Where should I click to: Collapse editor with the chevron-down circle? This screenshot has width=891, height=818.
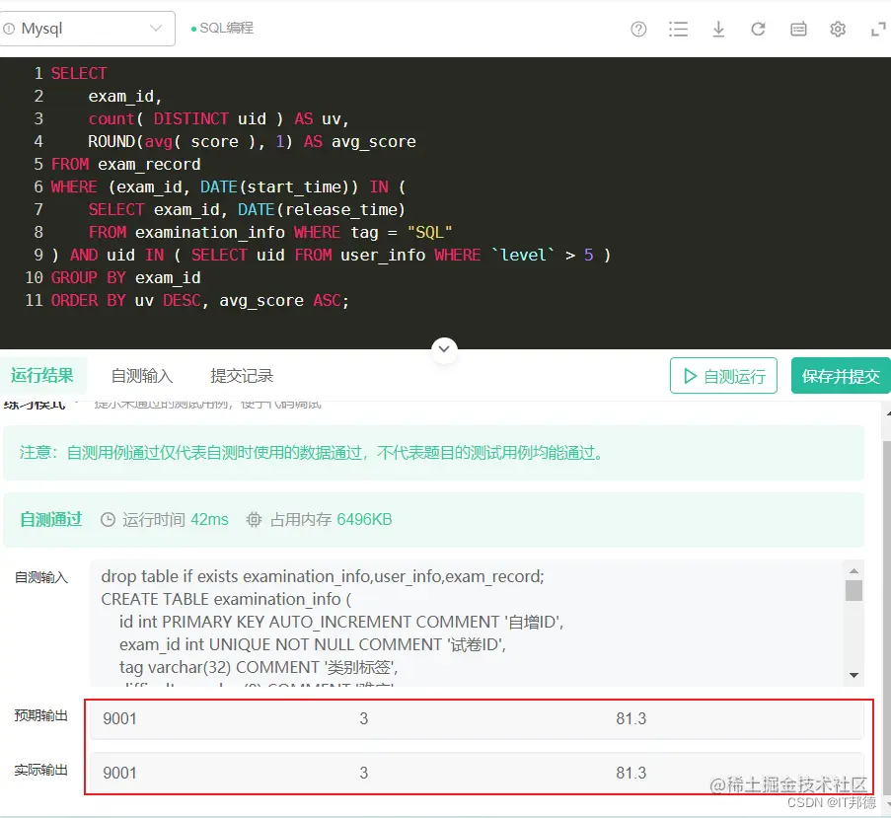point(444,348)
